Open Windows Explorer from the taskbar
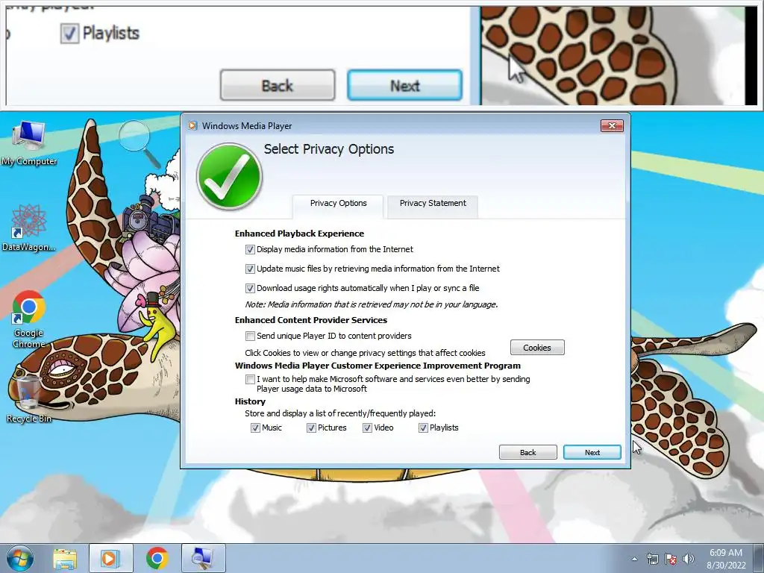The height and width of the screenshot is (573, 764). [65, 558]
